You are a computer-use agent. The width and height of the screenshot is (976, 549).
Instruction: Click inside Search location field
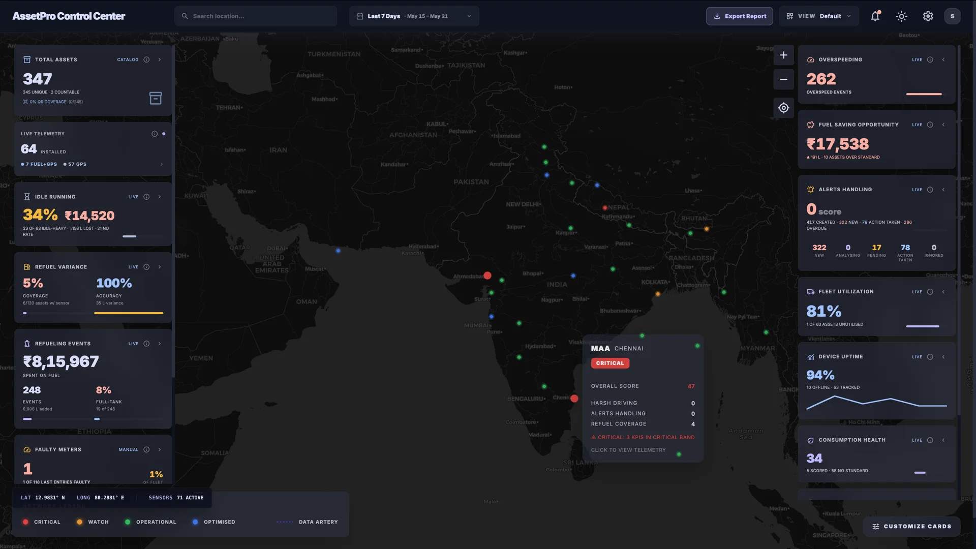pos(256,16)
